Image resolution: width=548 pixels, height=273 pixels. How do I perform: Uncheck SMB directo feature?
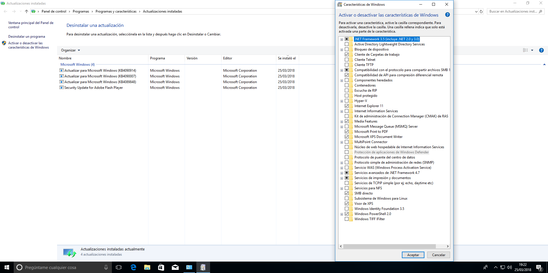(346, 193)
